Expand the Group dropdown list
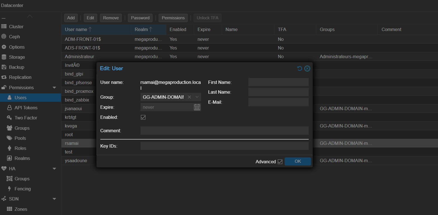This screenshot has height=215, width=438. point(197,97)
